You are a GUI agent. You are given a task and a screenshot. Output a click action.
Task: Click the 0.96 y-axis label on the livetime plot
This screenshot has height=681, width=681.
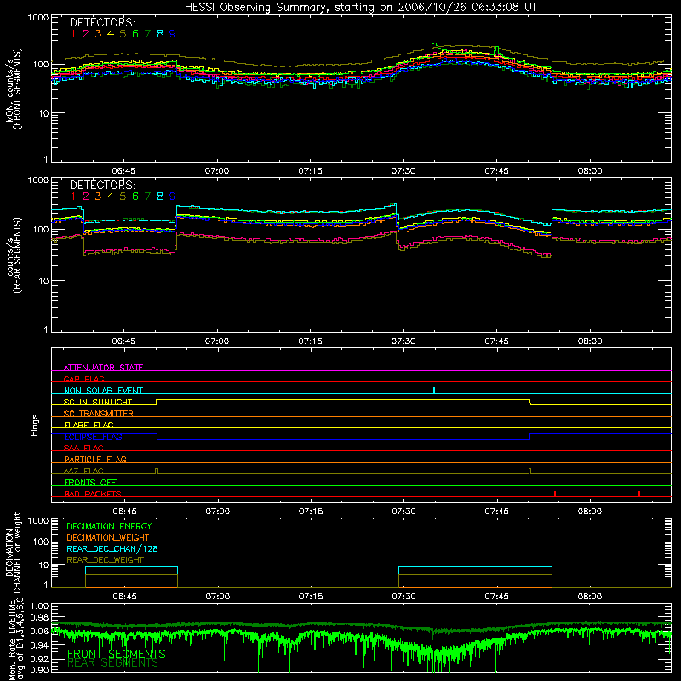[40, 631]
